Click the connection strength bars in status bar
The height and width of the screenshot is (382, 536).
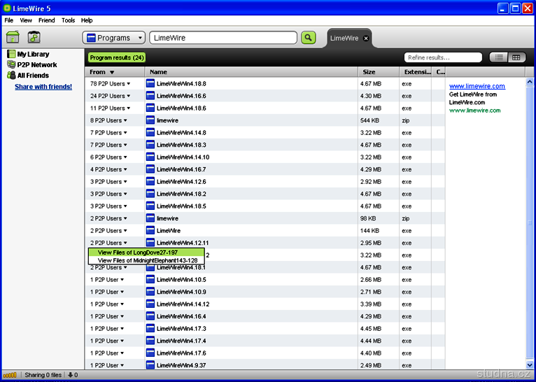10,375
